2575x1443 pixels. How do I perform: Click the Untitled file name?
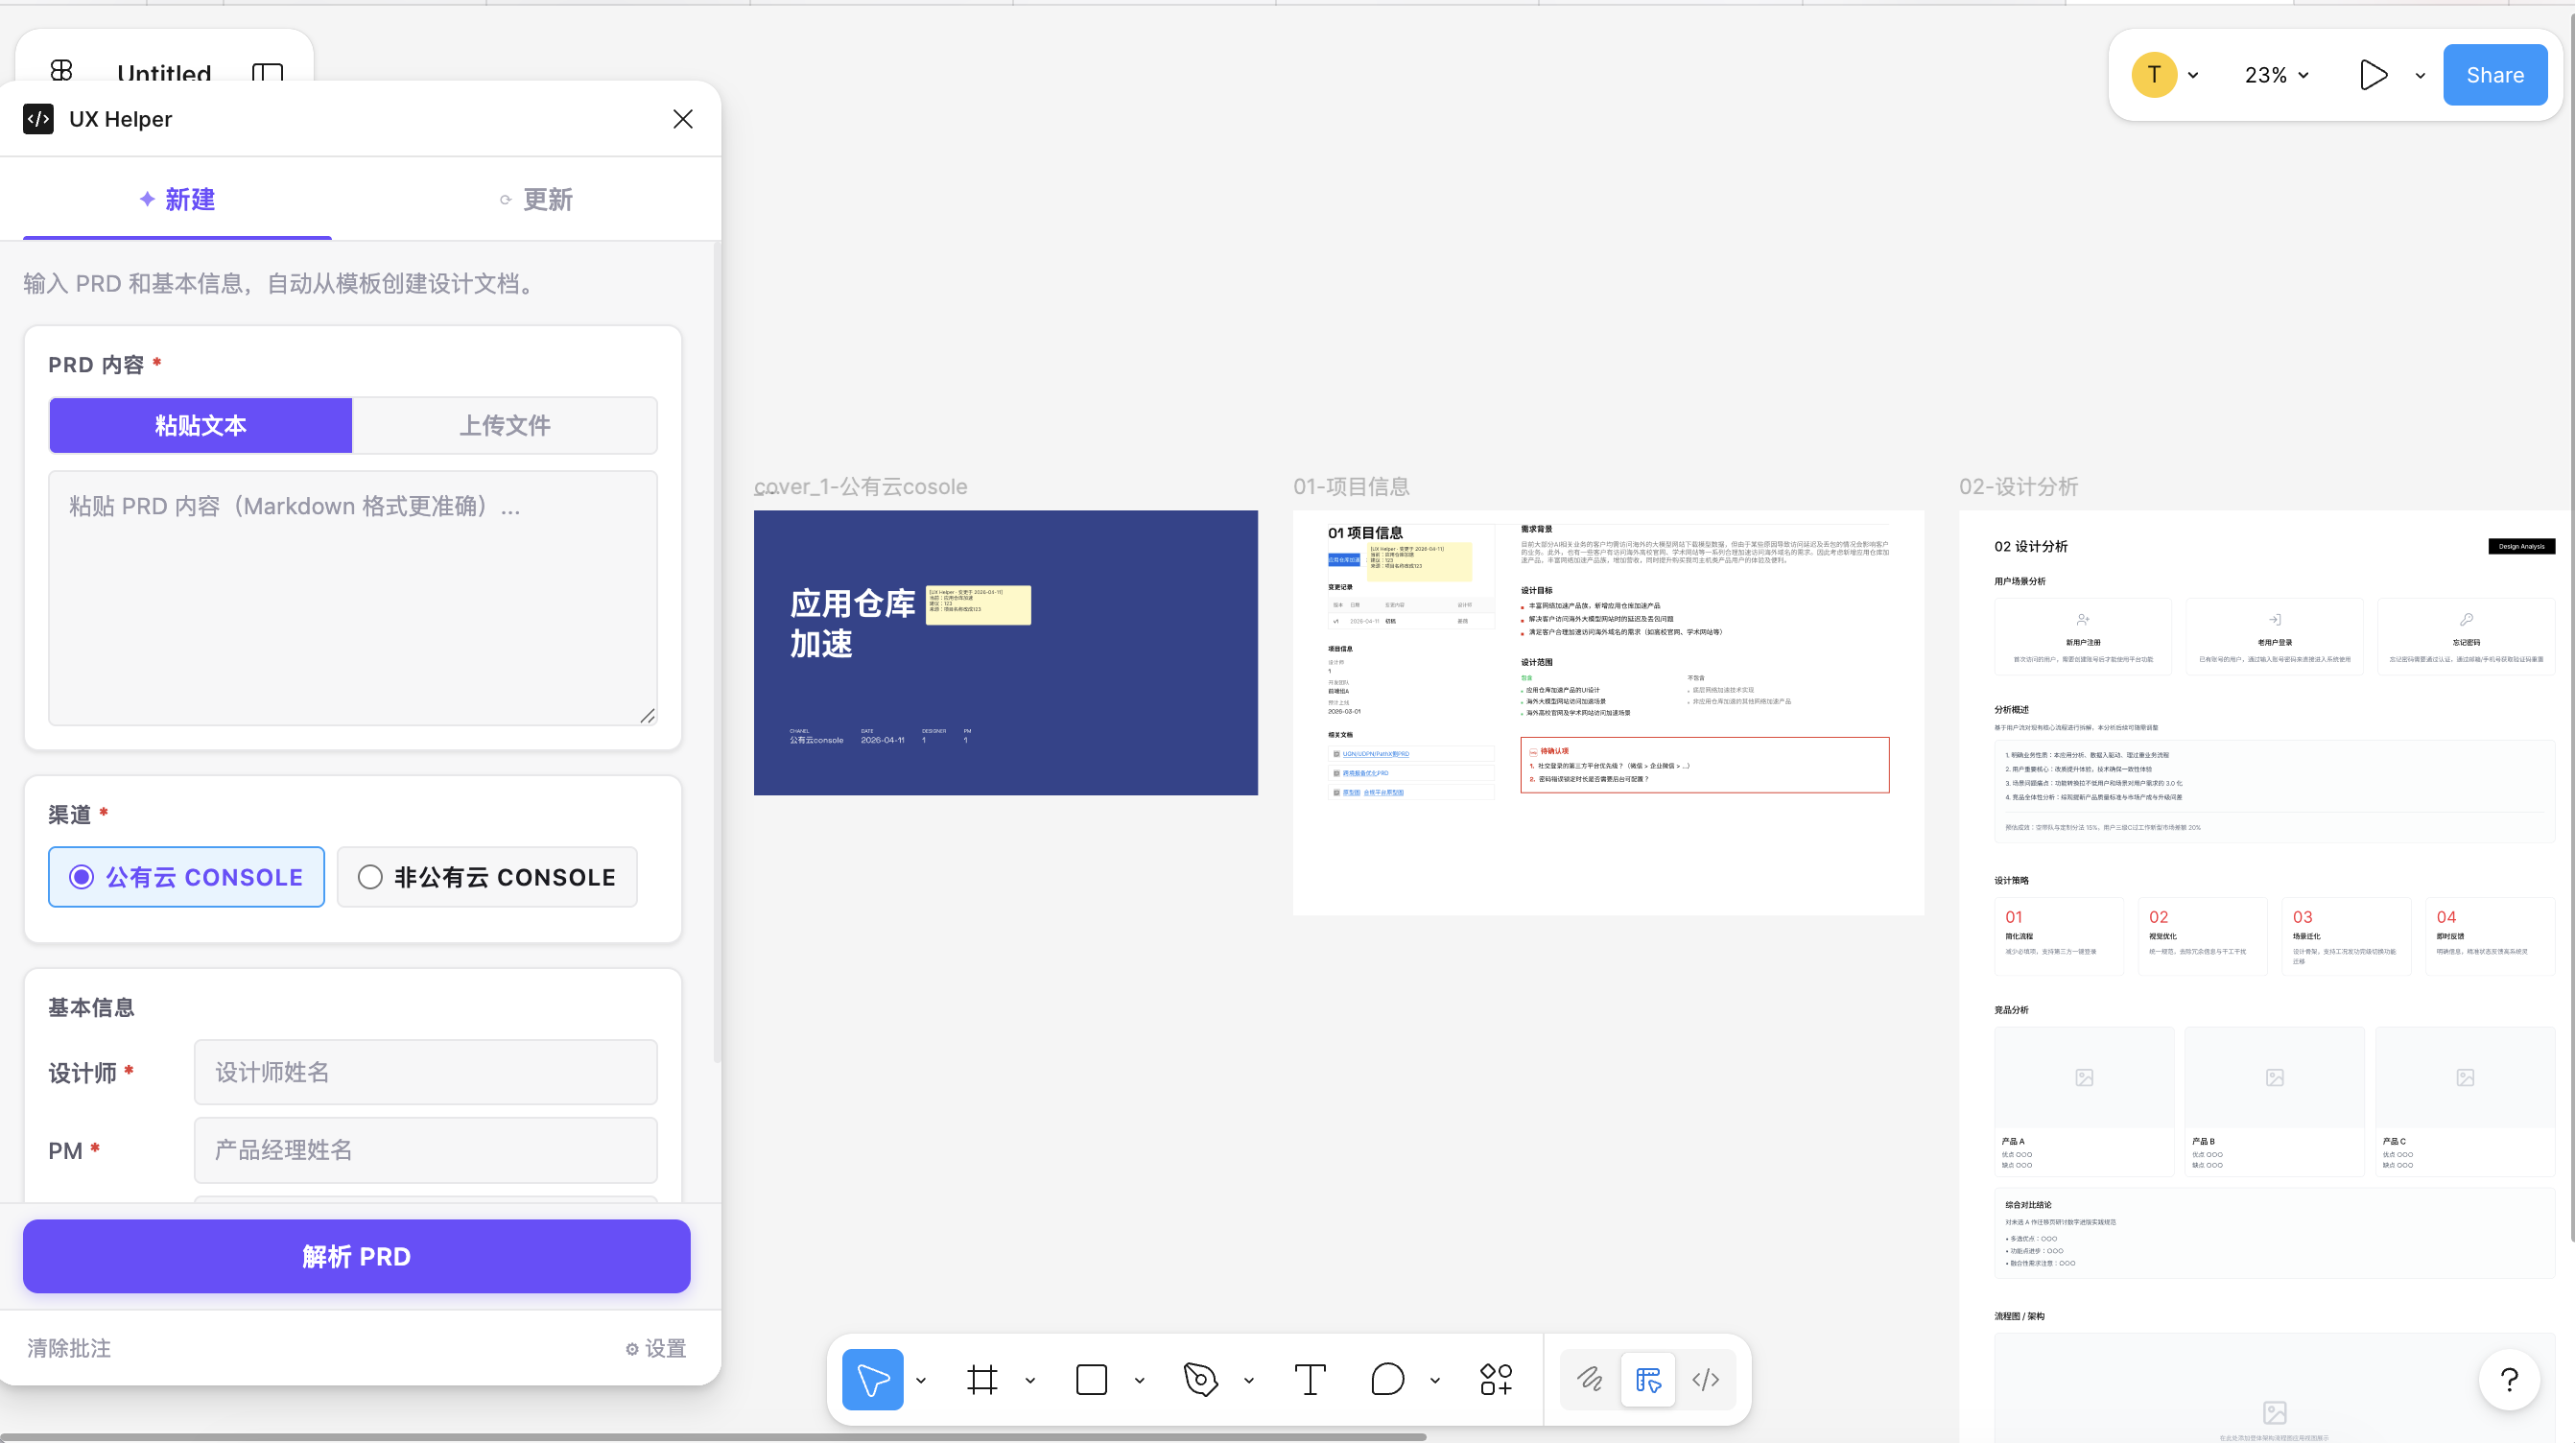pyautogui.click(x=164, y=73)
